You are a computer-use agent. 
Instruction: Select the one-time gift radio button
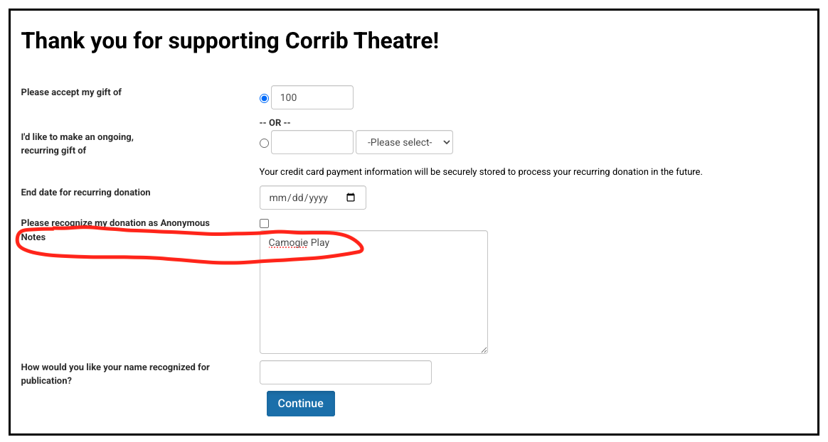pos(264,99)
